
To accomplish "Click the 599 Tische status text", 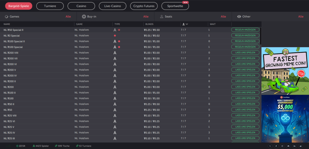I will pos(64,146).
